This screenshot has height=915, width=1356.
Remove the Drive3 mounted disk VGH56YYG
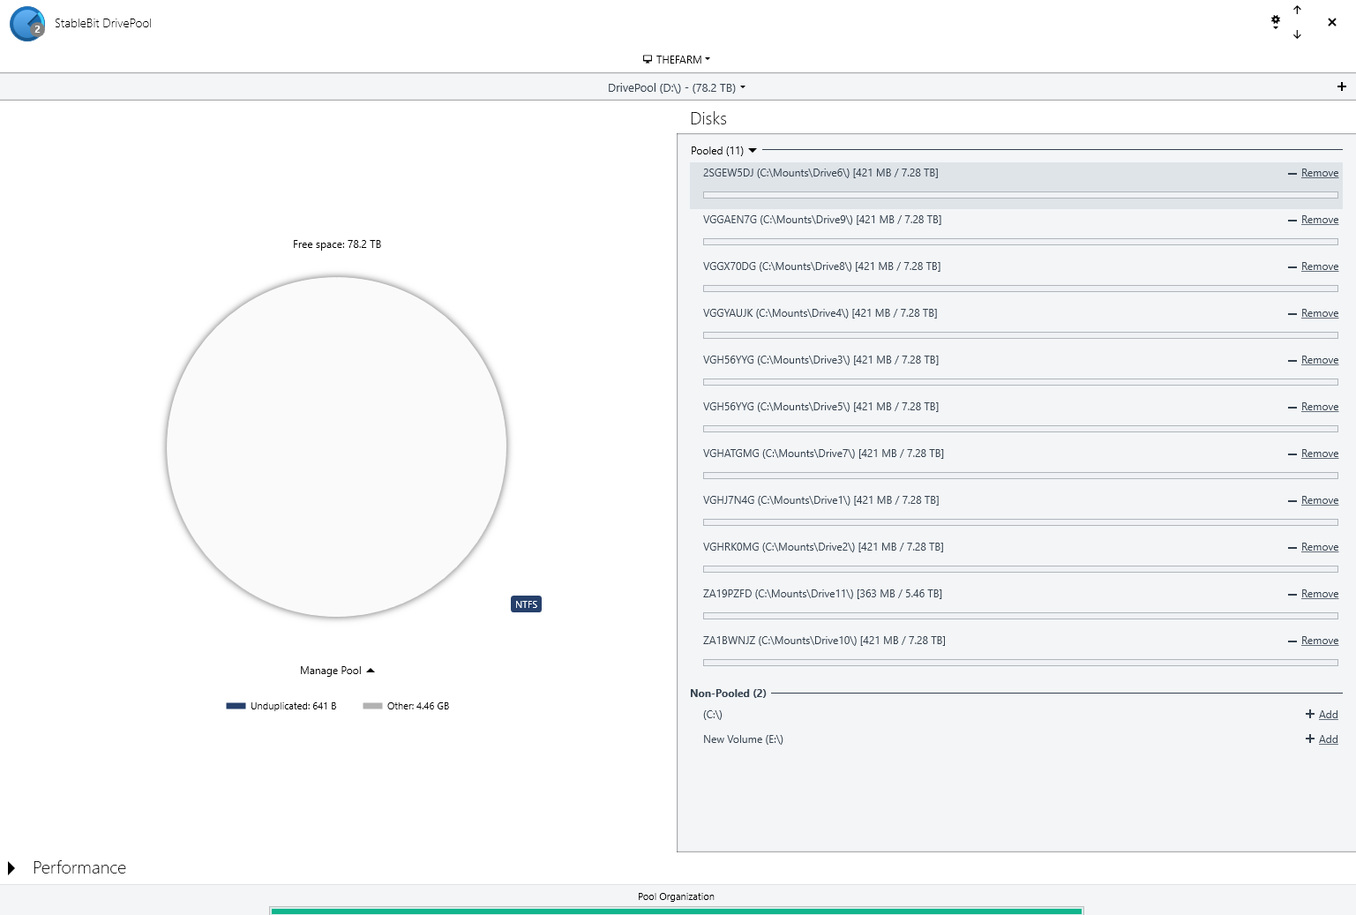pos(1320,360)
